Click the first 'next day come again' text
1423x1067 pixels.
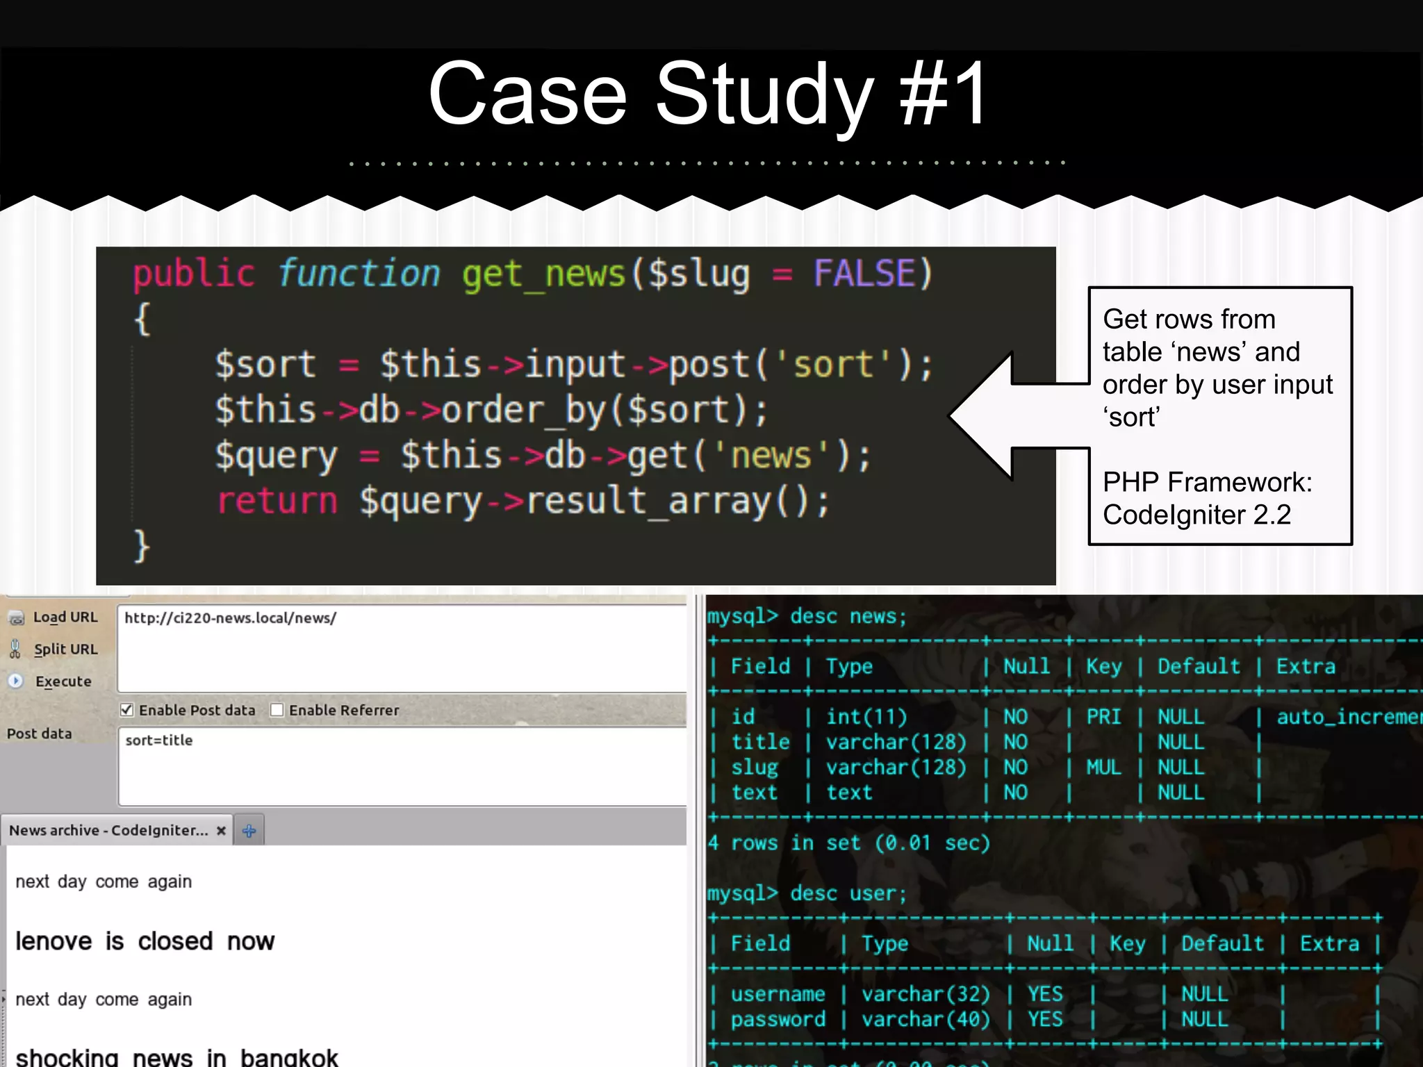pos(104,882)
